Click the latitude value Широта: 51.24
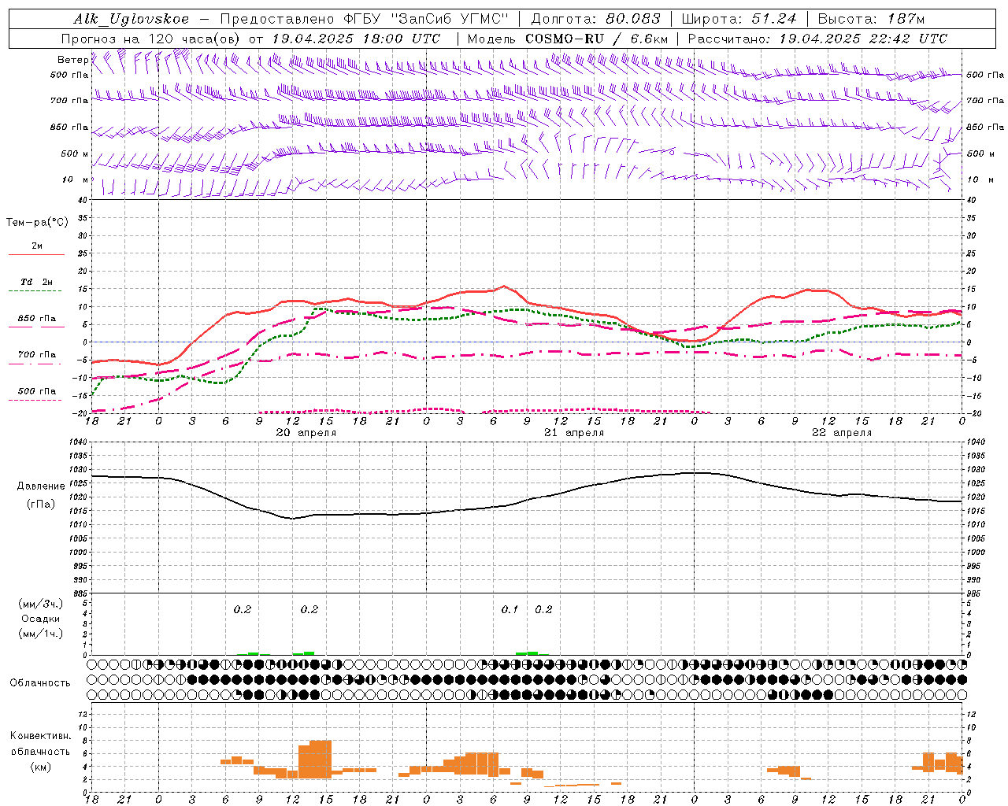 click(739, 19)
